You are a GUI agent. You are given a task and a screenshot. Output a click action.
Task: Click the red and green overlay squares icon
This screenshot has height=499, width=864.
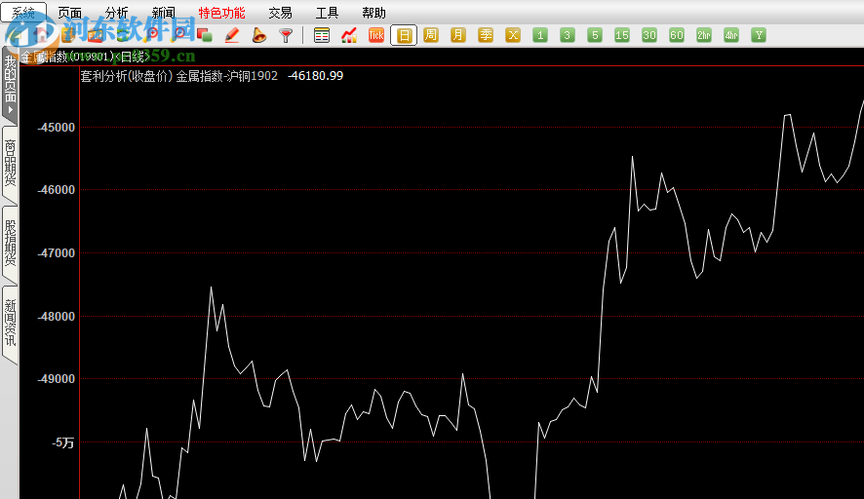coord(205,35)
